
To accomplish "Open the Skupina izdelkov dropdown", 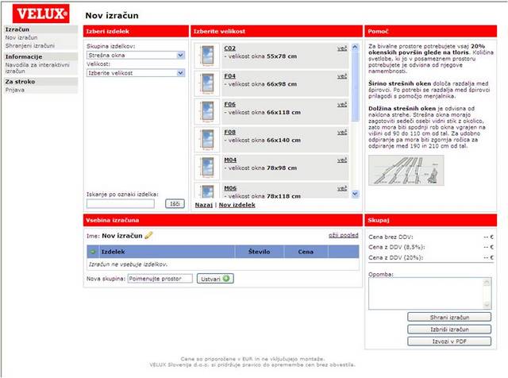I will (x=136, y=55).
